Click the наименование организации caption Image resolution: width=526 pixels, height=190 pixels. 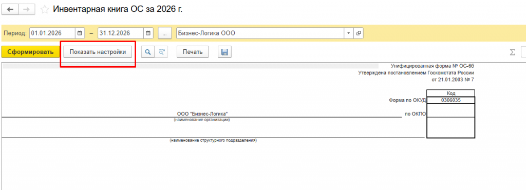[201, 120]
